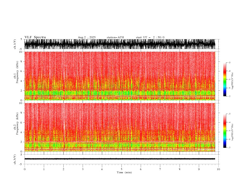Click inside the ch.1 spectrogram panel
The height and width of the screenshot is (190, 246).
[x=120, y=76]
